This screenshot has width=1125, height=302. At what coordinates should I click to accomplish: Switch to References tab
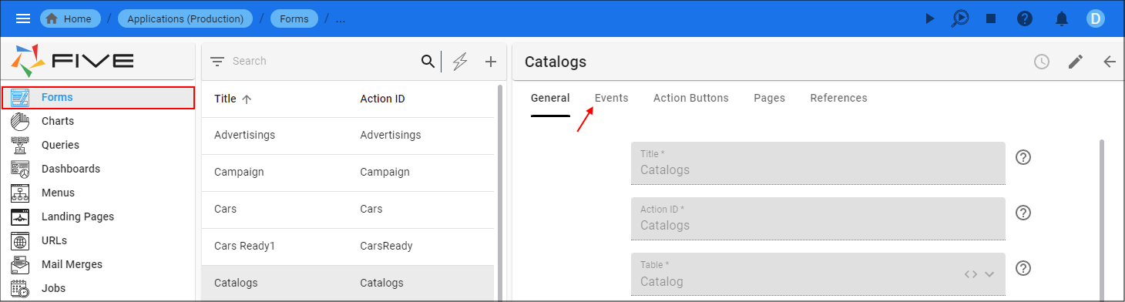[838, 99]
